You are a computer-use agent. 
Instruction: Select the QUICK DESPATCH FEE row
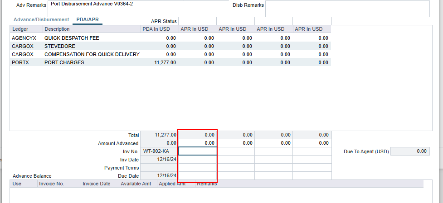(x=72, y=38)
